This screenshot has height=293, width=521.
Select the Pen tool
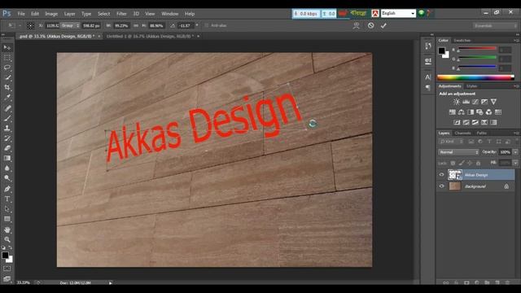pyautogui.click(x=7, y=189)
